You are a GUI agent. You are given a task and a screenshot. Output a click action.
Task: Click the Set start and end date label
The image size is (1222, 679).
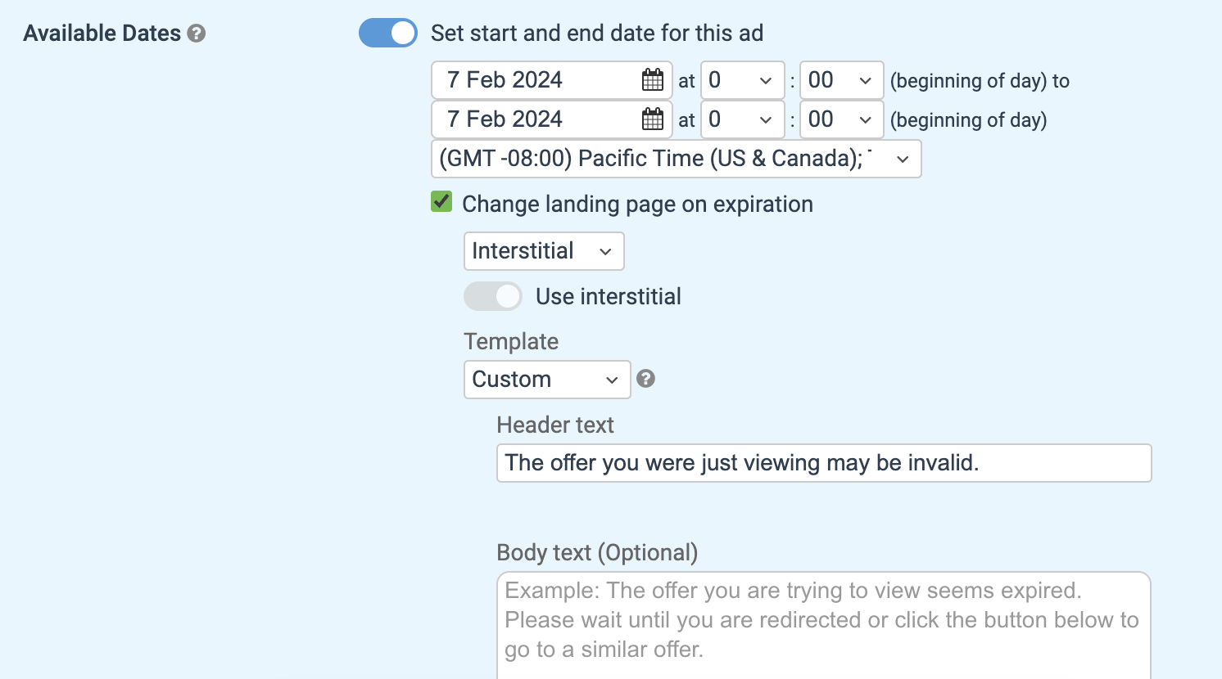597,34
